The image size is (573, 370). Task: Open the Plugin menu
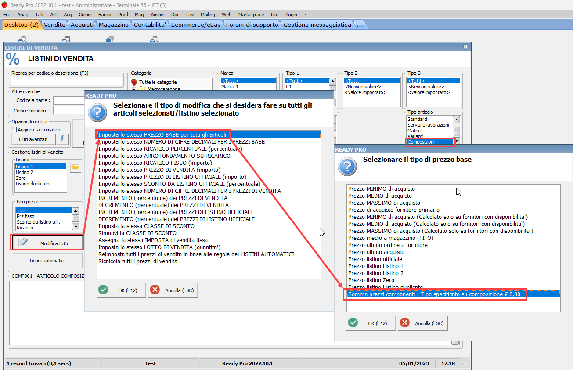[291, 15]
